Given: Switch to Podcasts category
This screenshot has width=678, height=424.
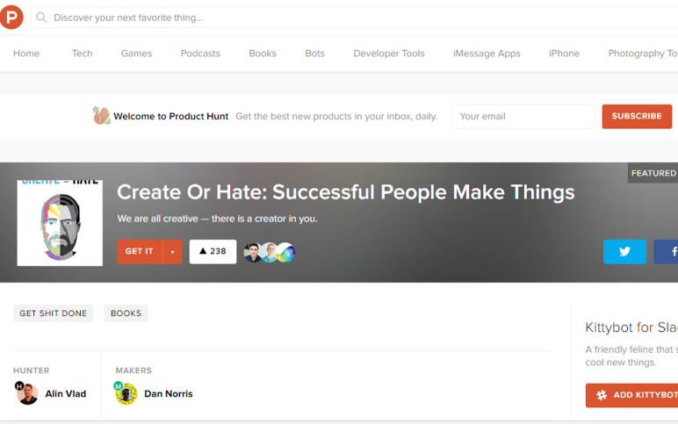Looking at the screenshot, I should coord(200,54).
